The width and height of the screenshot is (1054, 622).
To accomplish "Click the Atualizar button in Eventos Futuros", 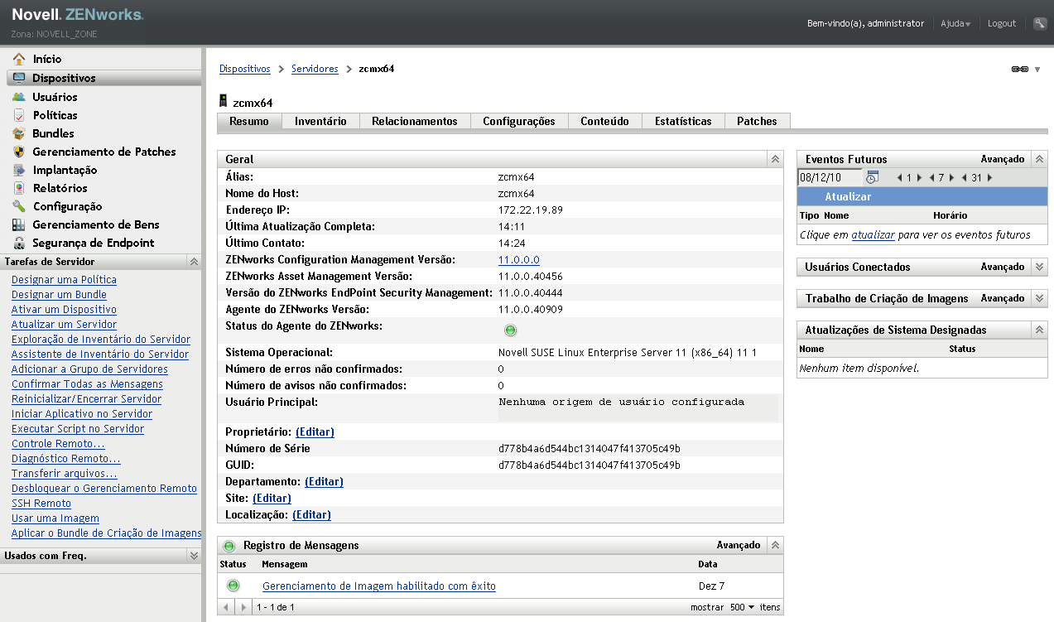I will click(848, 197).
